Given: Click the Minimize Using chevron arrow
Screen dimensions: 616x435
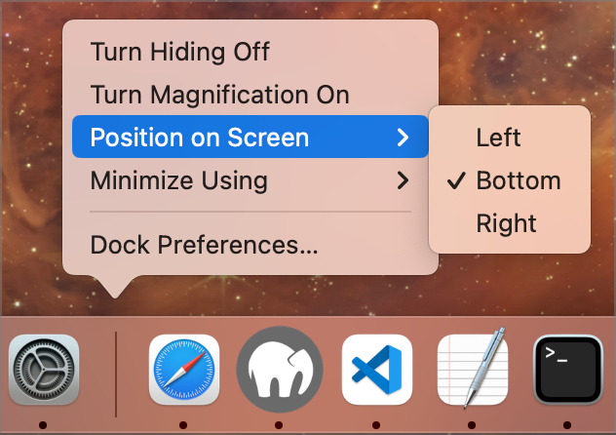Looking at the screenshot, I should coord(403,180).
